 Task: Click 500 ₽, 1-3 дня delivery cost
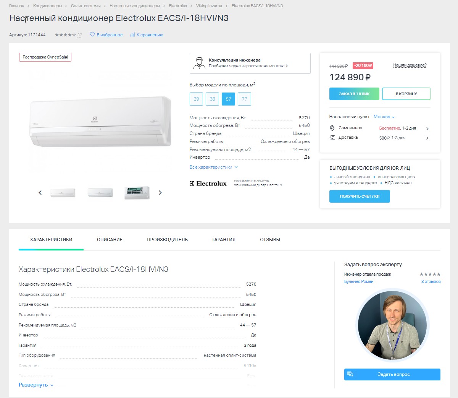click(x=392, y=138)
